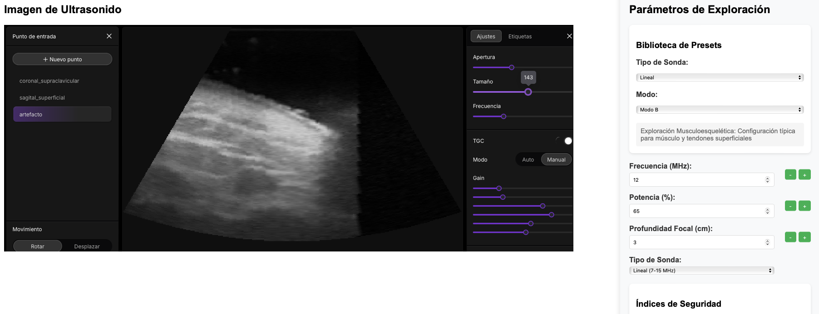Close the Ajustes settings panel
The image size is (819, 314).
569,36
